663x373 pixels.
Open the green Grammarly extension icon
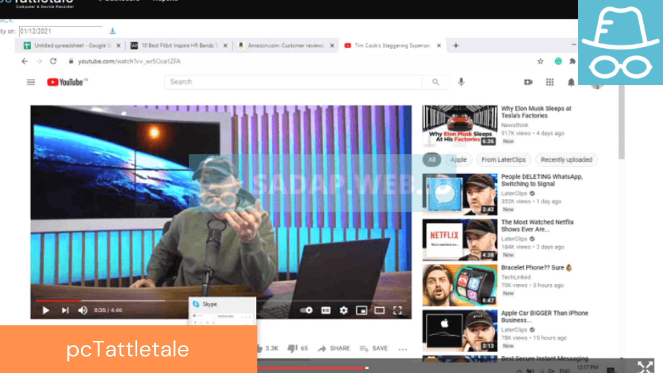(558, 61)
